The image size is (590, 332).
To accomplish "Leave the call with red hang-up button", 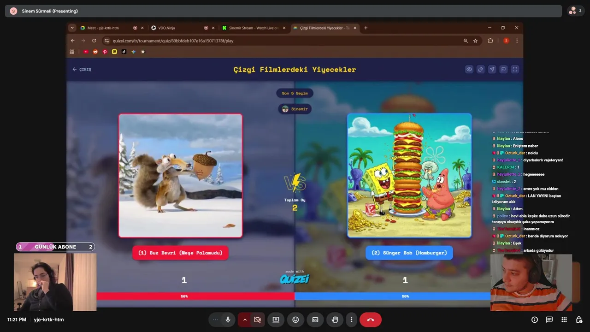I will (371, 320).
